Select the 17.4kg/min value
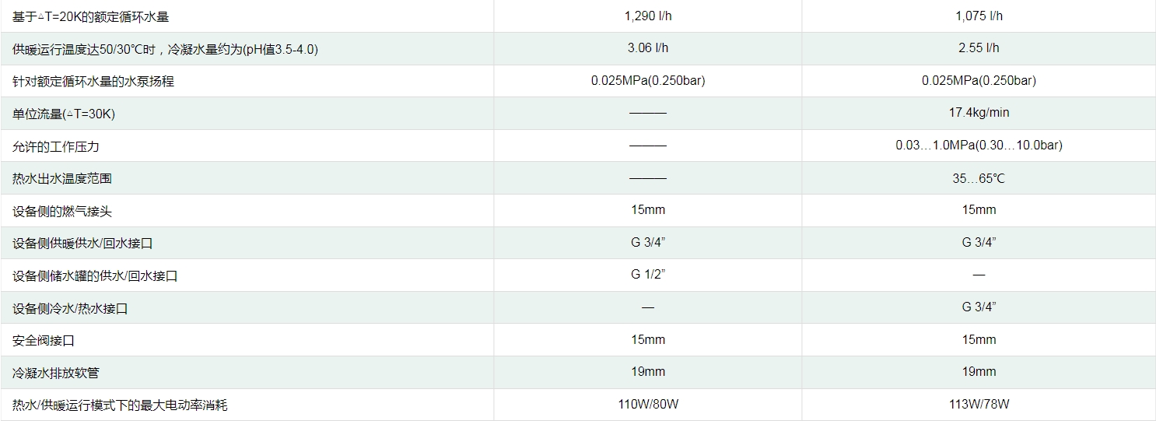This screenshot has width=1156, height=421. click(979, 113)
